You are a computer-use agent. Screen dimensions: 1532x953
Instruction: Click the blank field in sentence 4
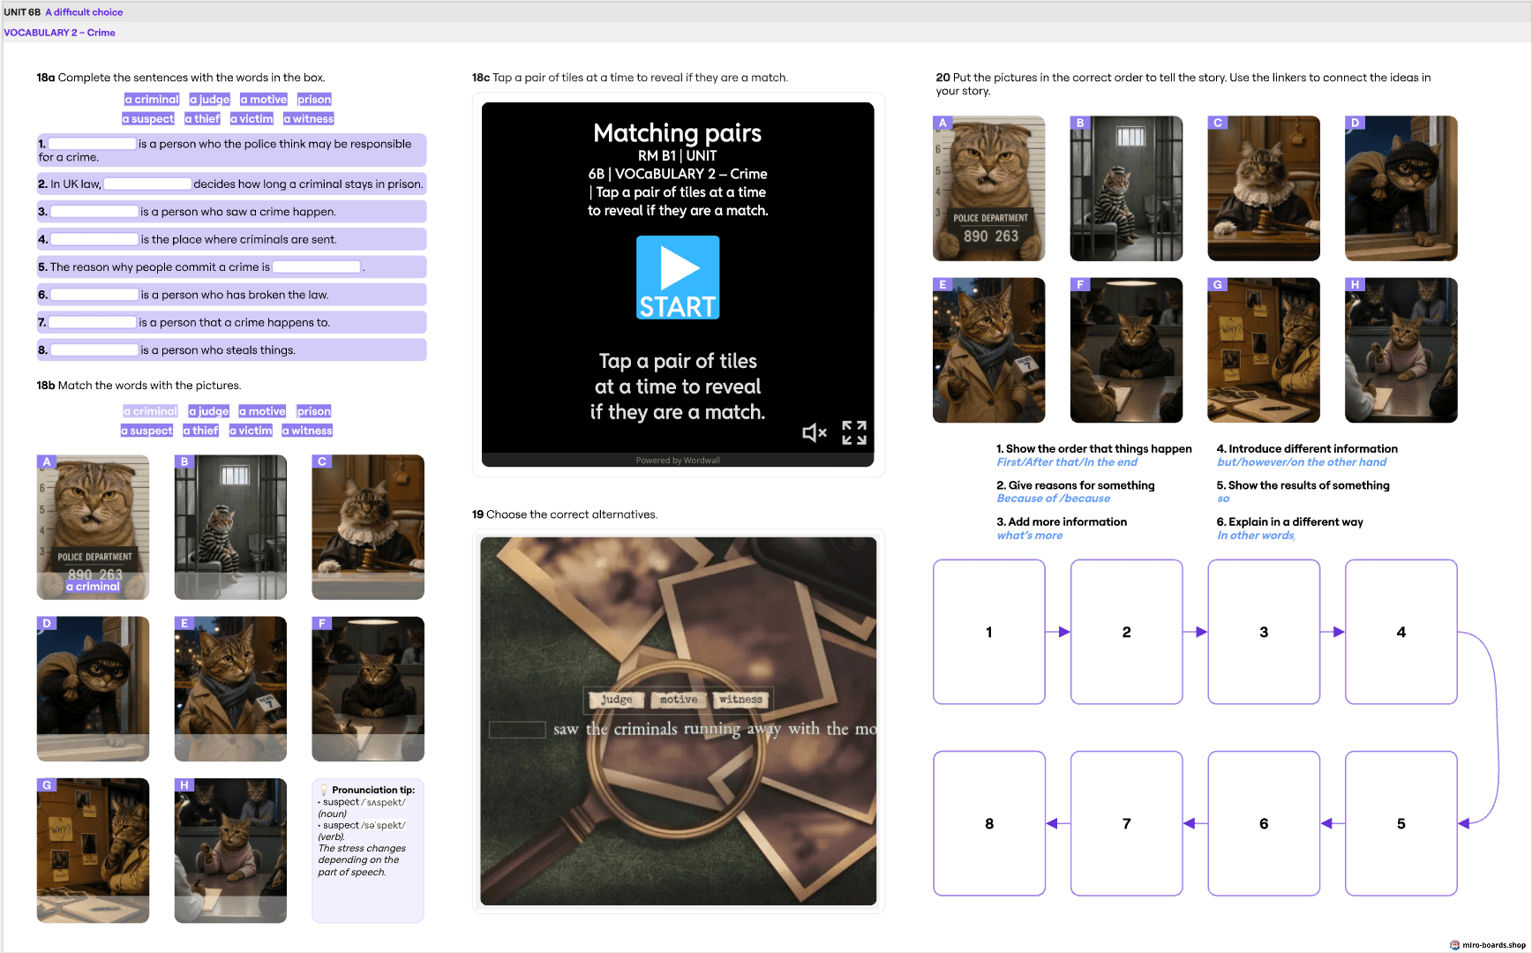click(94, 239)
